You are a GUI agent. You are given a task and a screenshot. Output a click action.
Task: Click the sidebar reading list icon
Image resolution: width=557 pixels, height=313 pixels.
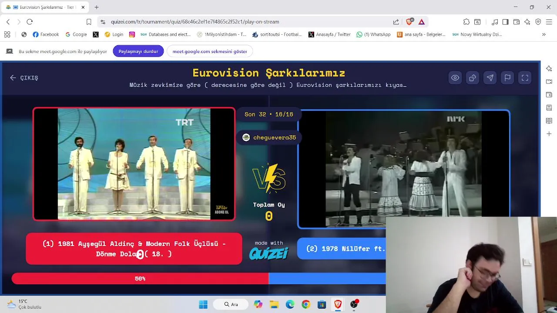(549, 121)
